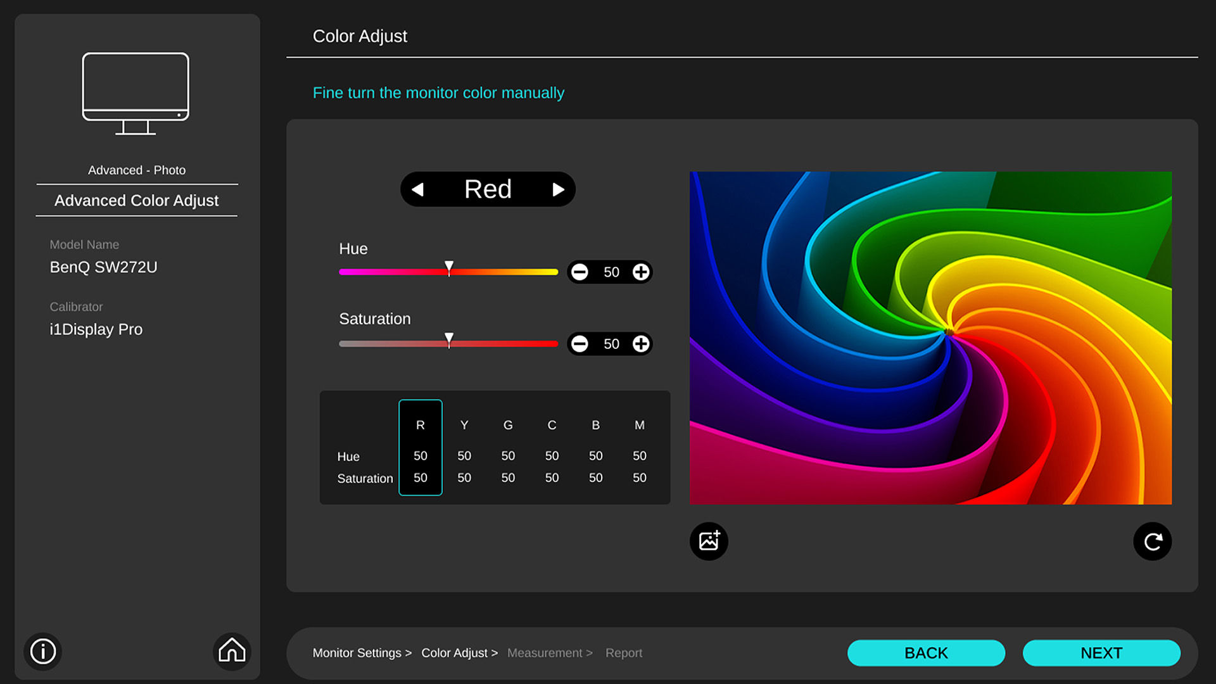
Task: Click the reset arrow to restore defaults
Action: click(x=1152, y=541)
